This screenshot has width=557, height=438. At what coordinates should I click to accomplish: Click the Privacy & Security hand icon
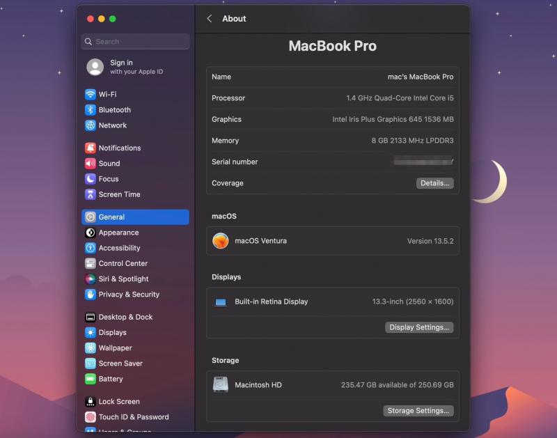pyautogui.click(x=91, y=294)
